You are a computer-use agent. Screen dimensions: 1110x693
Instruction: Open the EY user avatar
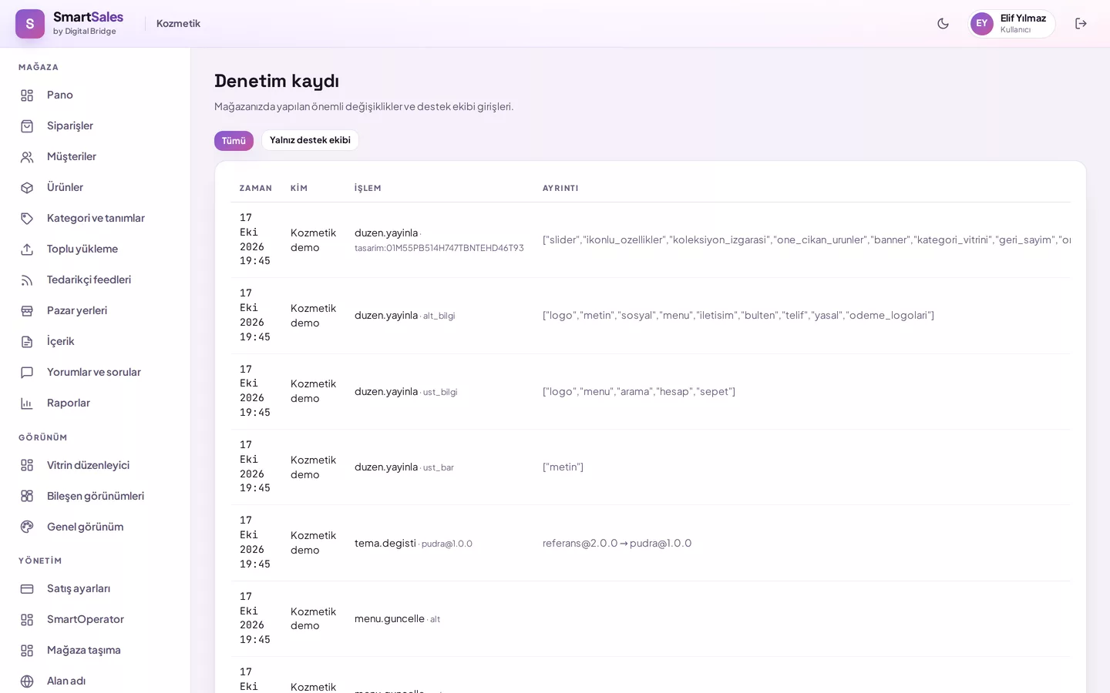(981, 24)
